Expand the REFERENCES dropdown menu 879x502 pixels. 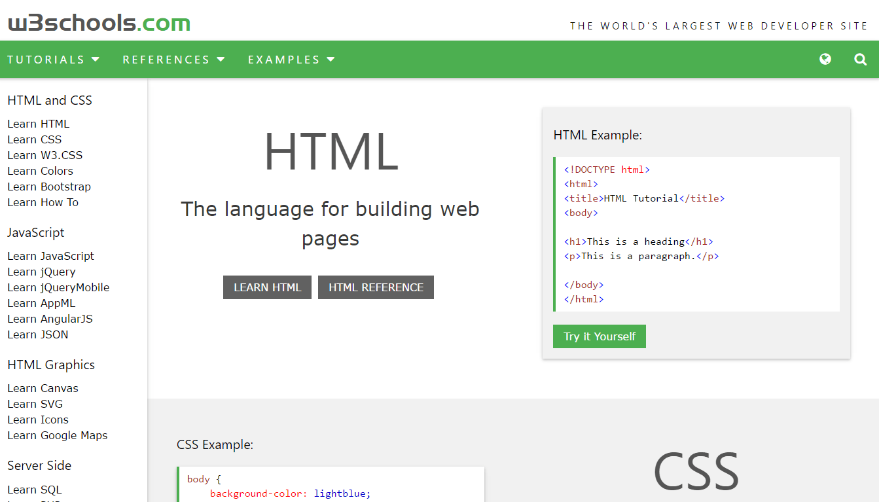click(174, 60)
